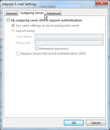This screenshot has height=130, width=110.
Task: Toggle the Remember password checkbox
Action: coord(36,49)
